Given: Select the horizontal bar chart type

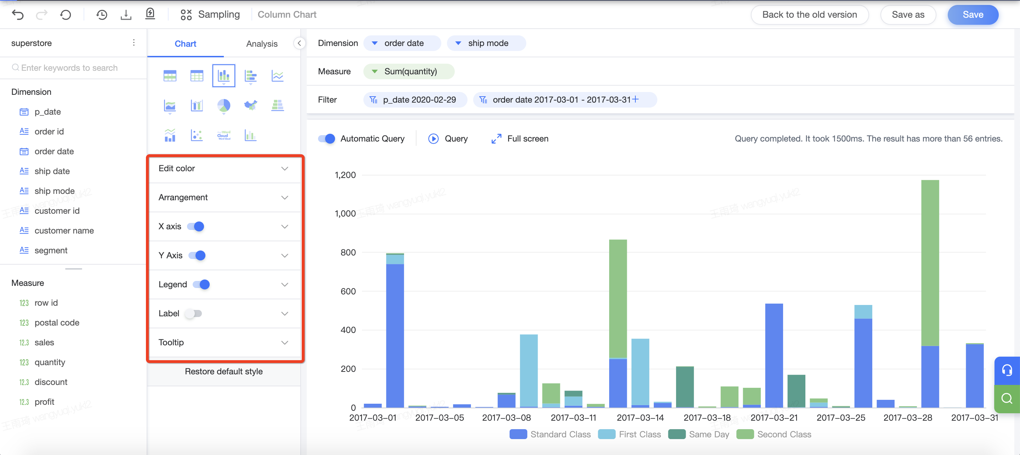Looking at the screenshot, I should (x=251, y=76).
